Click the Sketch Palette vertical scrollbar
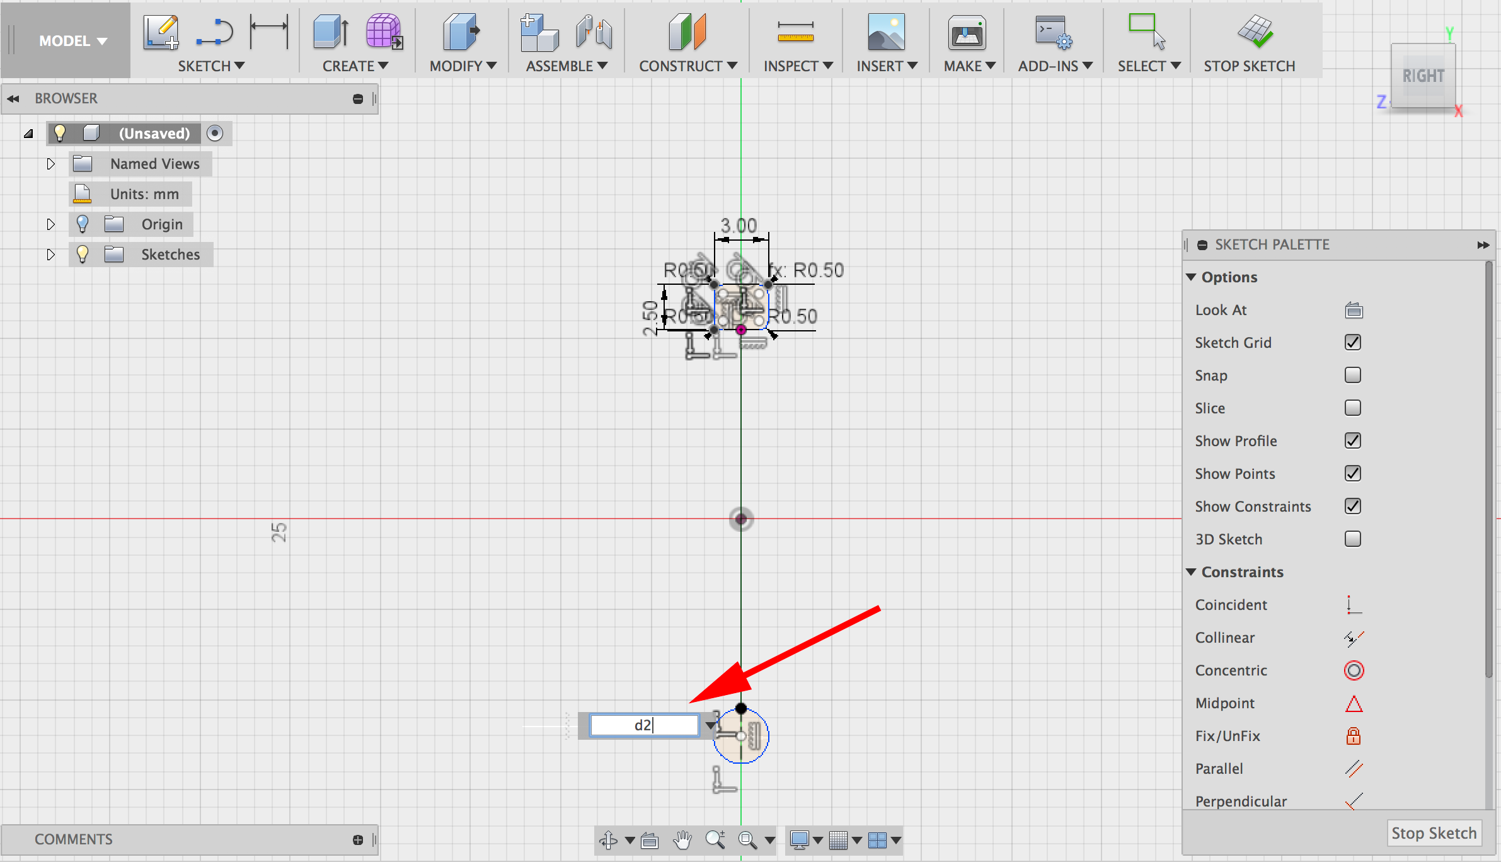This screenshot has height=862, width=1501. 1489,469
